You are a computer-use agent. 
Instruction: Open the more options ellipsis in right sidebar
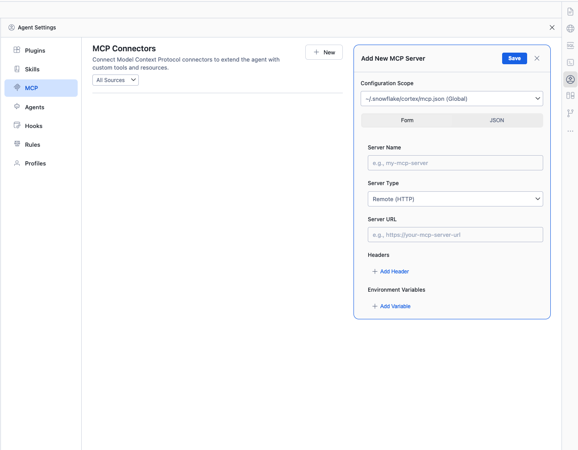click(570, 131)
